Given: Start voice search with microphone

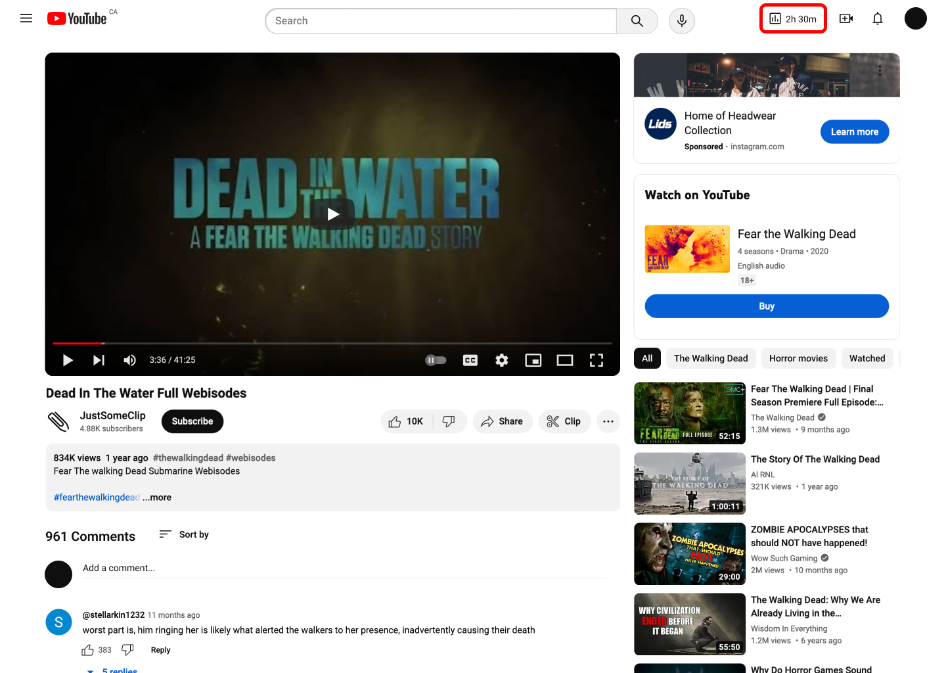Looking at the screenshot, I should (682, 21).
